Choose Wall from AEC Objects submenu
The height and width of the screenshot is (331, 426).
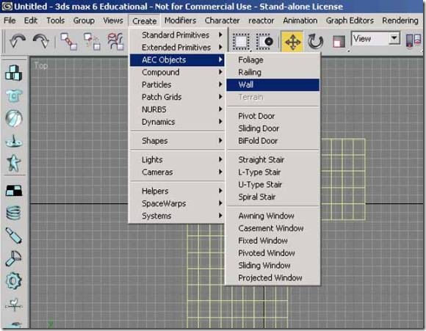[273, 84]
